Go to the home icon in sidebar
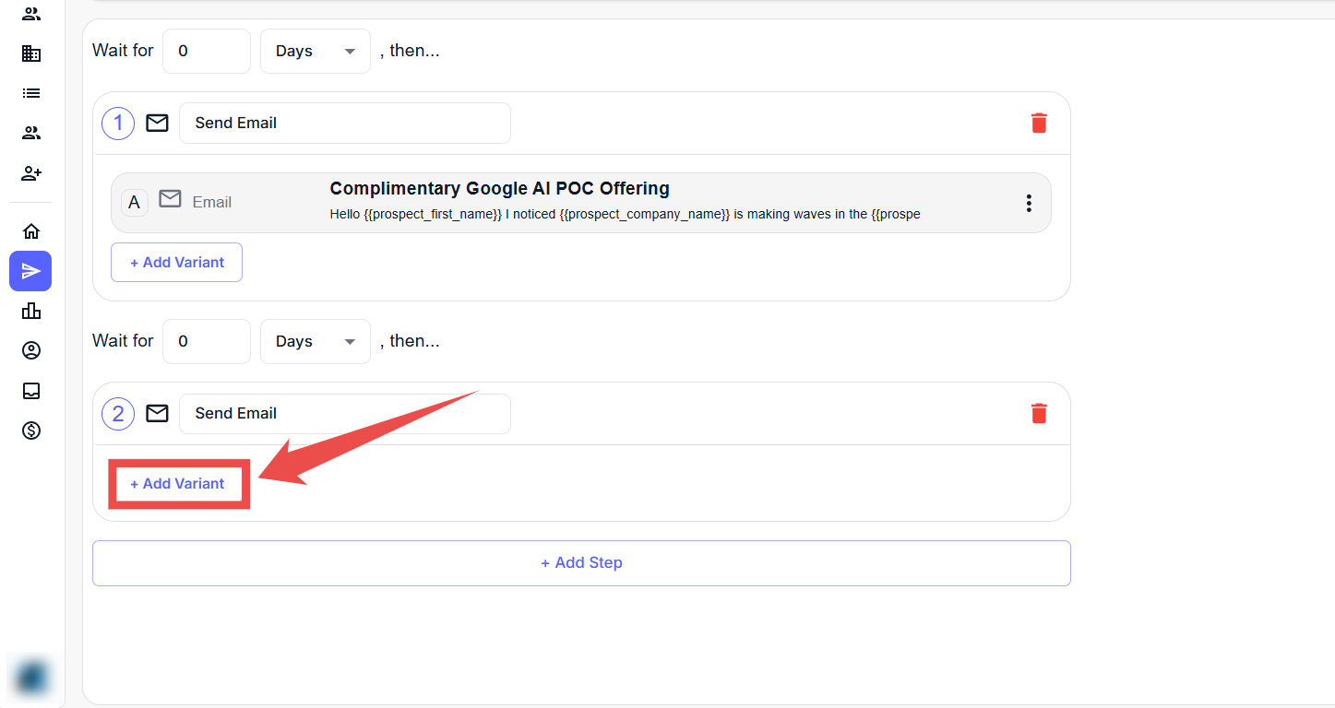 pos(31,231)
